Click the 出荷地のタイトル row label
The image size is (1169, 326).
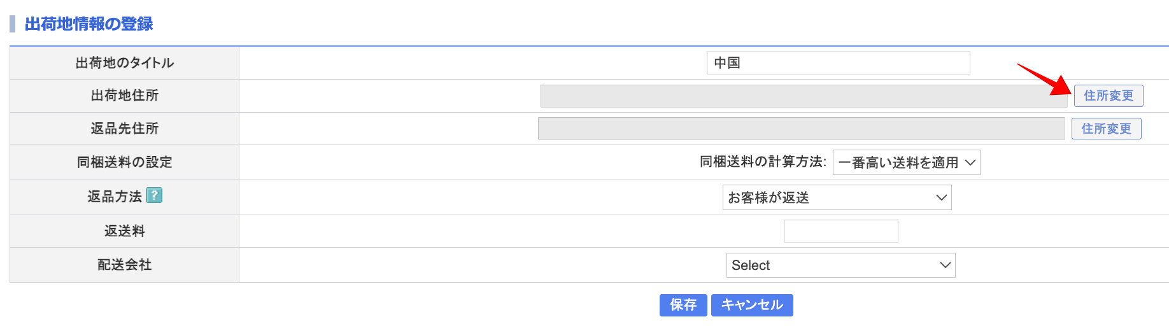[125, 63]
